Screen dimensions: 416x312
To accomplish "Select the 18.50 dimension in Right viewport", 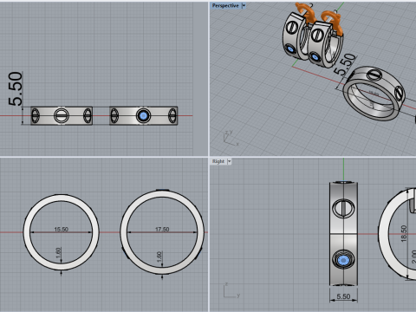I will [404, 233].
